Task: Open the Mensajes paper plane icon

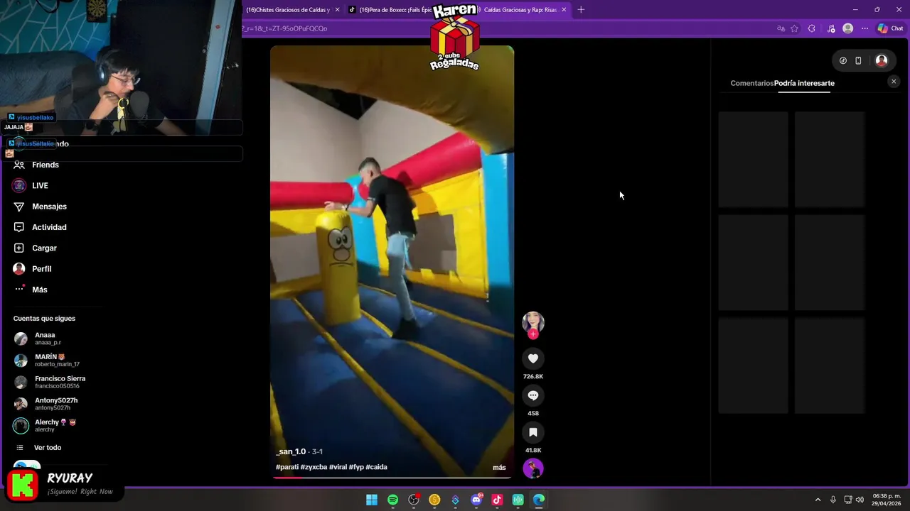Action: (19, 207)
